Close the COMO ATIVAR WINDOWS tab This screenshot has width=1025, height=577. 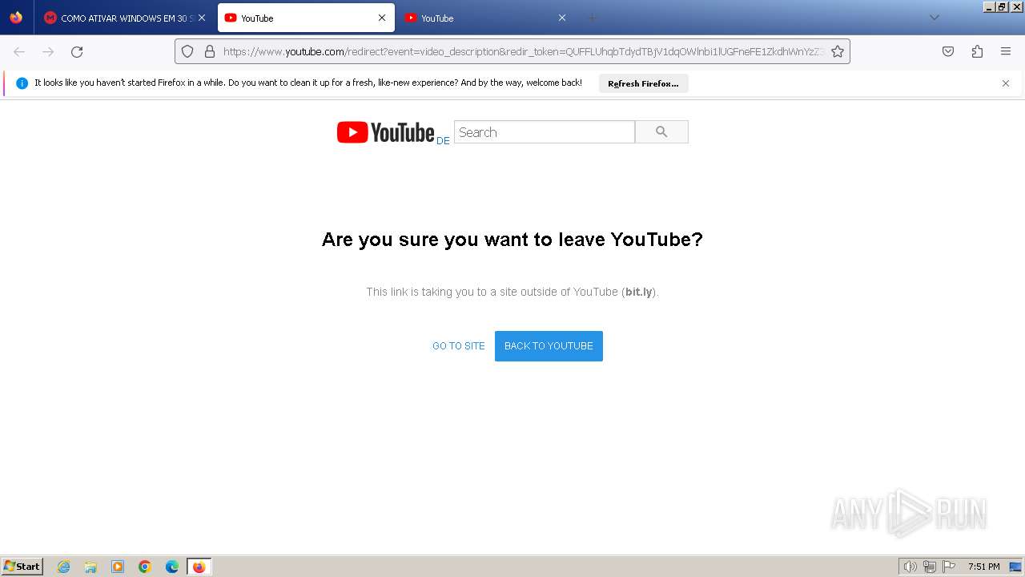pos(201,18)
